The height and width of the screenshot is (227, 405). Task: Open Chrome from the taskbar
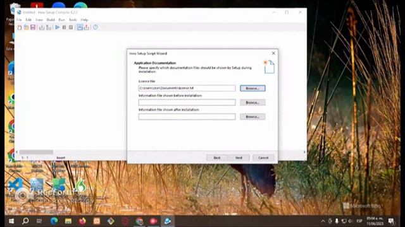pos(139,221)
